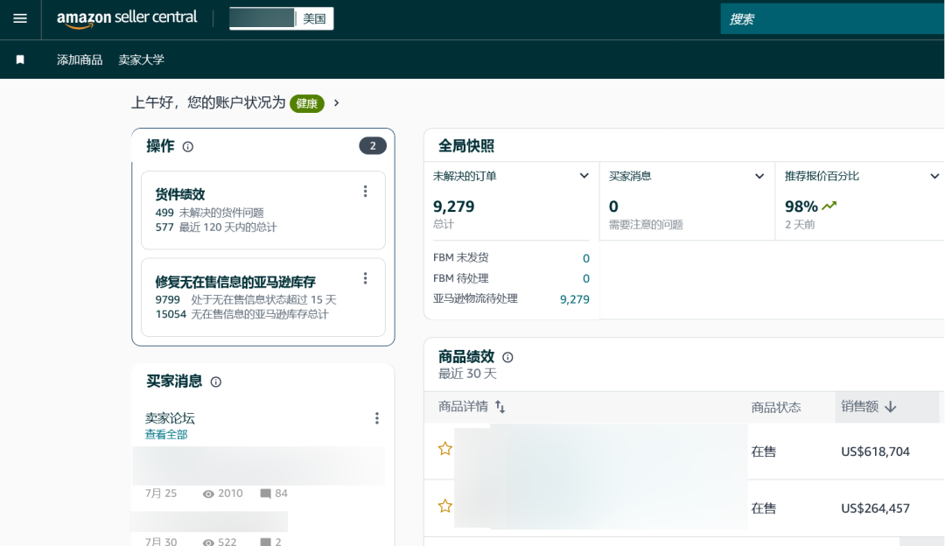Click the descending sort arrow on 销售额
945x546 pixels.
891,407
